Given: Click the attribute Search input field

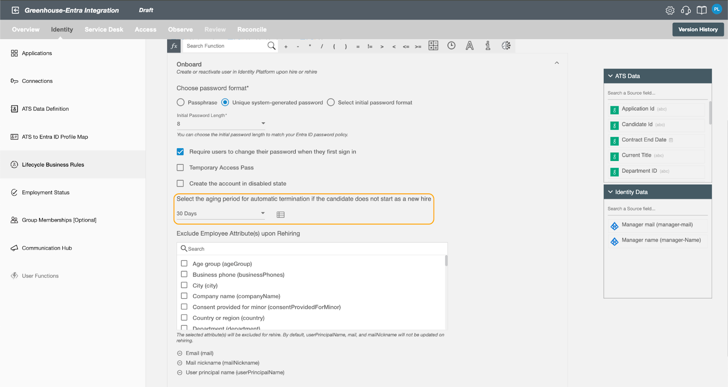Looking at the screenshot, I should [x=312, y=249].
